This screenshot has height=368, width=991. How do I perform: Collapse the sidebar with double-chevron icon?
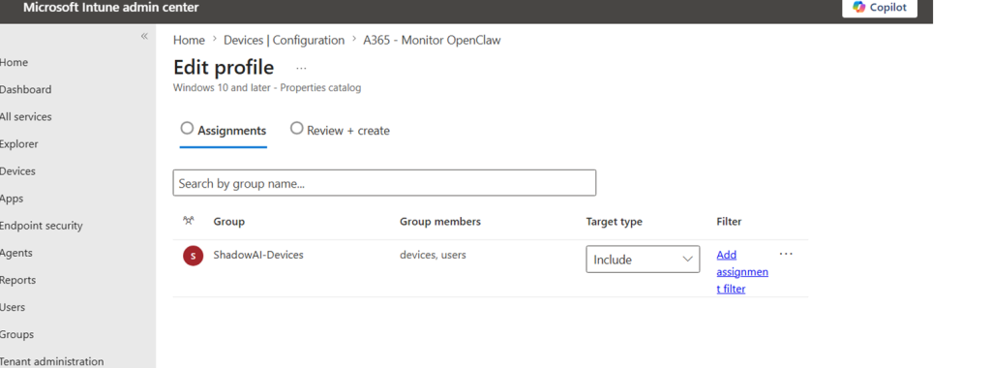pyautogui.click(x=144, y=36)
